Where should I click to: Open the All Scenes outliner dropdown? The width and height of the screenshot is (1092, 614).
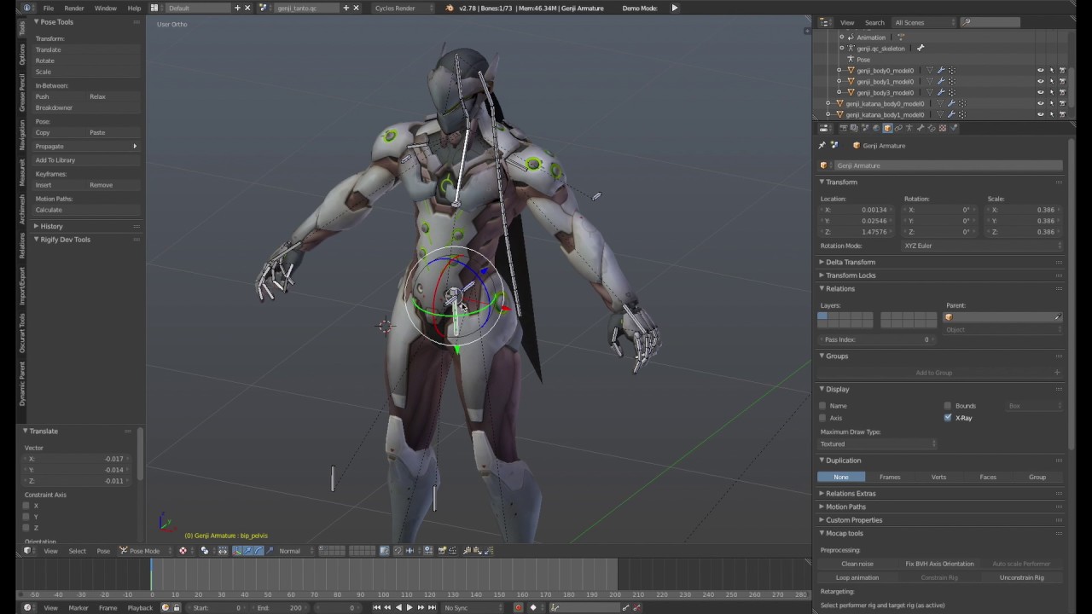pos(925,22)
